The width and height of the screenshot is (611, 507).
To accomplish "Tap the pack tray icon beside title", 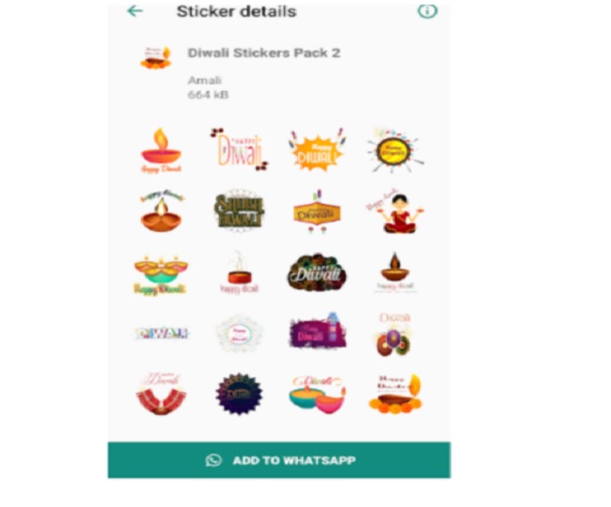I will click(x=156, y=57).
